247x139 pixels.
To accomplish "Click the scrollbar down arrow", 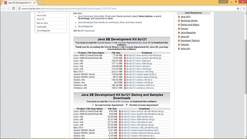I will click(245, 137).
